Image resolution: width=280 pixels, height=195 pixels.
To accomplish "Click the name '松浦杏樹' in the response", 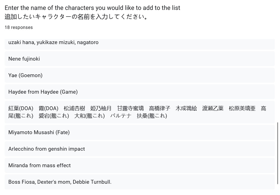I will click(74, 109).
